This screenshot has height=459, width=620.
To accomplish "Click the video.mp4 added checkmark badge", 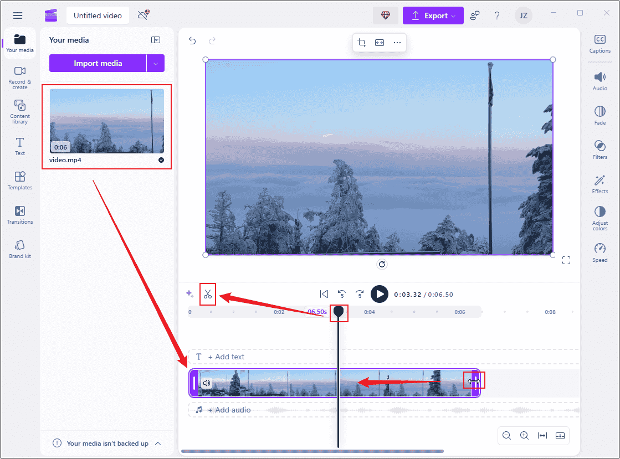I will click(x=161, y=160).
